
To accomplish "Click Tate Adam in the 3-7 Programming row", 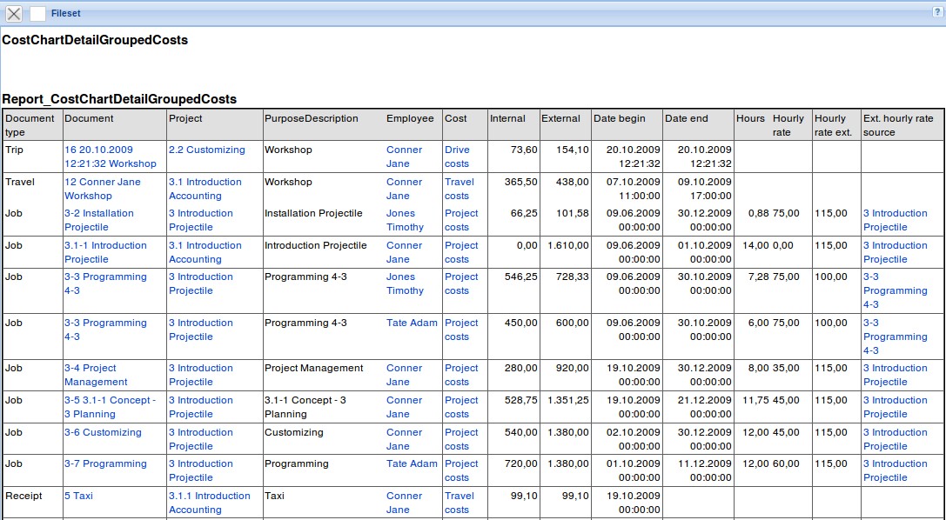I will click(x=412, y=463).
